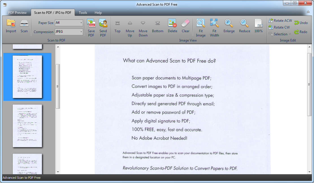Screen dimensions: 314x183
Task: Open the Tools menu tab
Action: pos(83,13)
